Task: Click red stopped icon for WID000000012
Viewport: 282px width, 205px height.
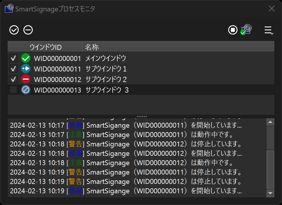Action: point(26,79)
